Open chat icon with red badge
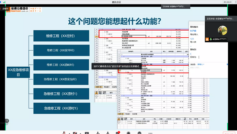 117,133
